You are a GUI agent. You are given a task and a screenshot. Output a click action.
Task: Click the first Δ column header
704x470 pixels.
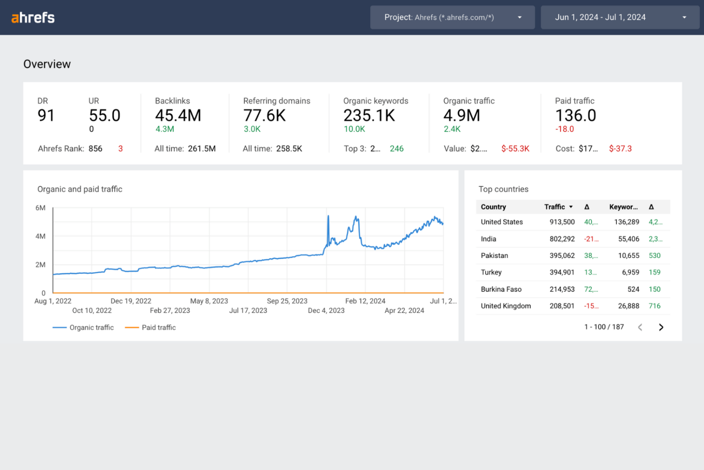[x=587, y=207]
